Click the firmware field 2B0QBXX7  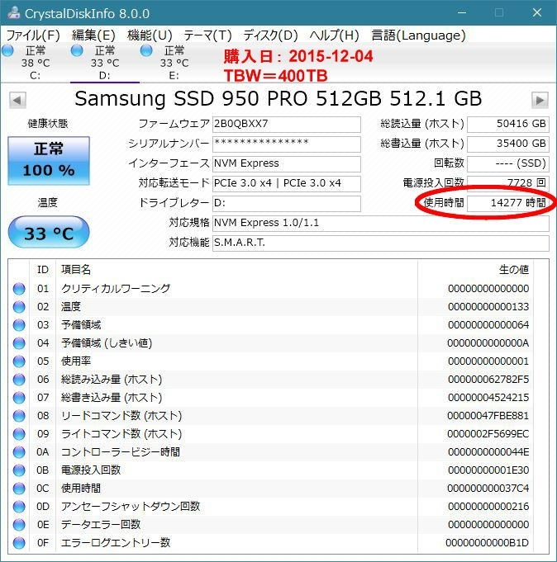287,125
